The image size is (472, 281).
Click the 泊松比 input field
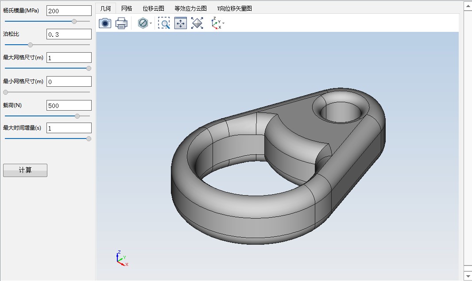tap(69, 35)
